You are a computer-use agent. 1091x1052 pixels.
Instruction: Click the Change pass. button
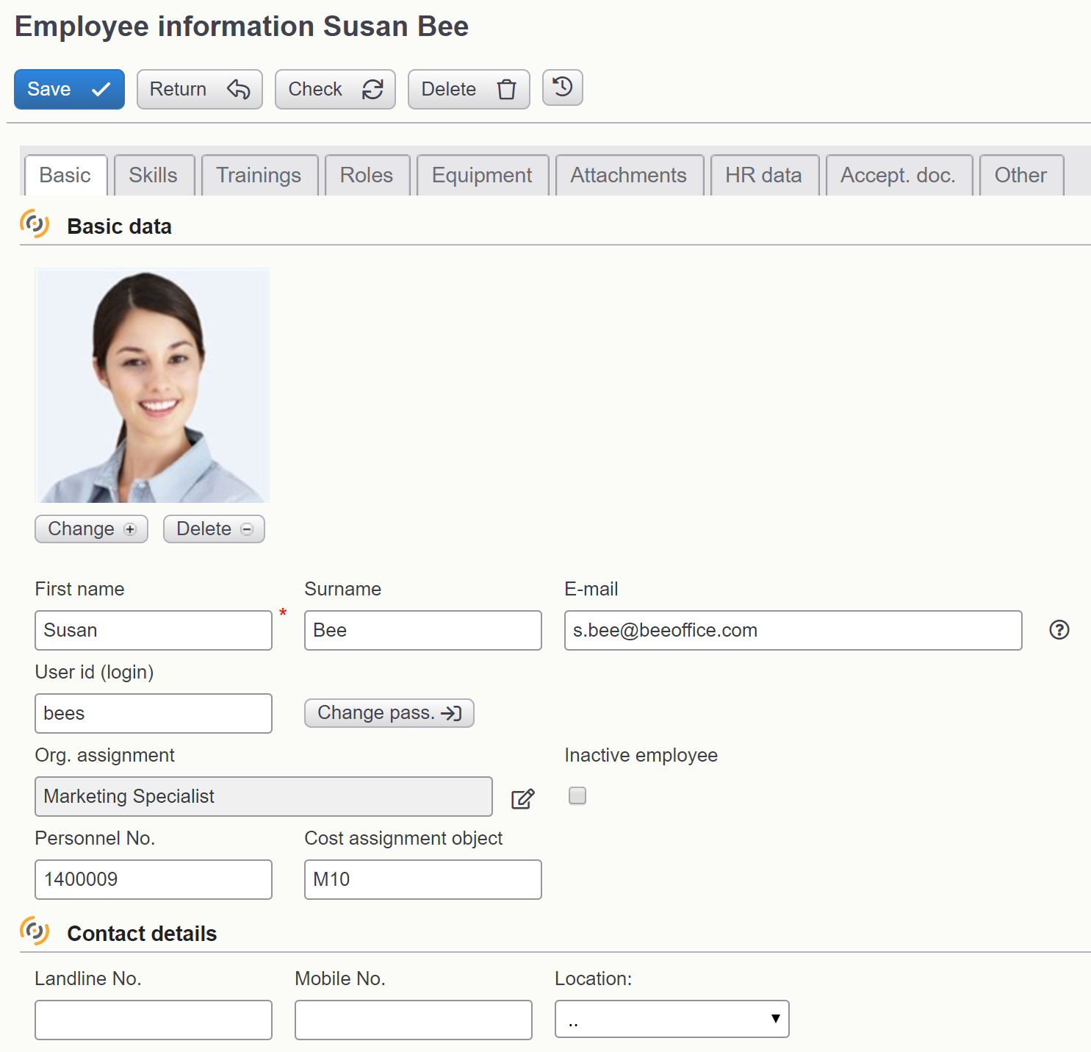(389, 713)
